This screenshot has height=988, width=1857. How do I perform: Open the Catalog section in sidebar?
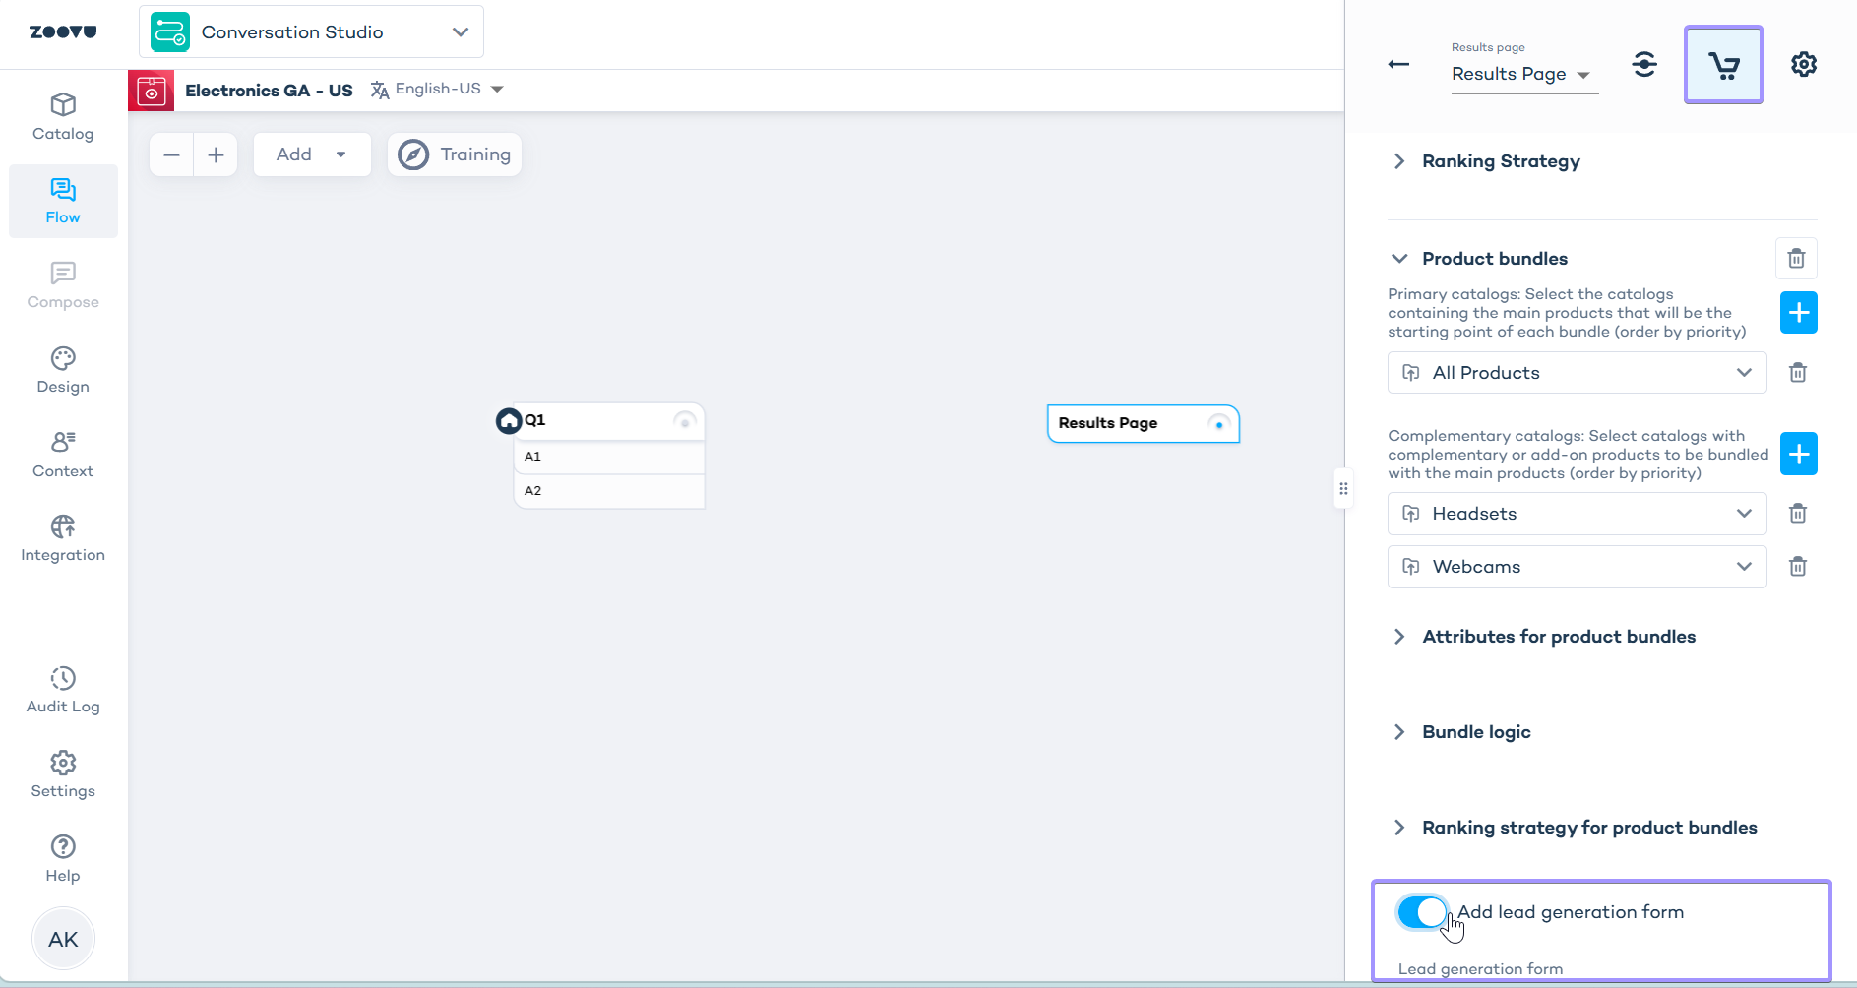coord(63,117)
